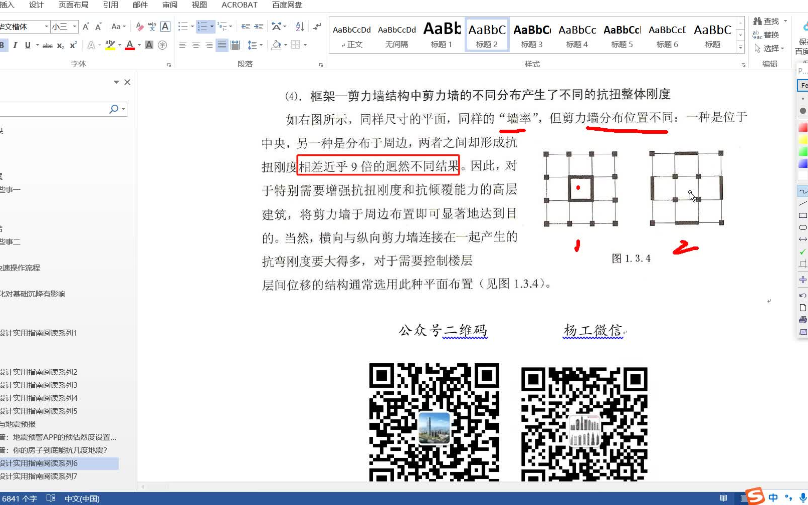Image resolution: width=808 pixels, height=505 pixels.
Task: Select the freehand curve pen tool
Action: pyautogui.click(x=802, y=191)
